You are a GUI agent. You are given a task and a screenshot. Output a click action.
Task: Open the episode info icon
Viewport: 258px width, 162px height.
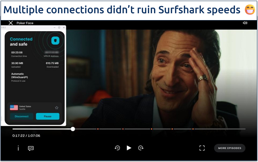(18, 148)
